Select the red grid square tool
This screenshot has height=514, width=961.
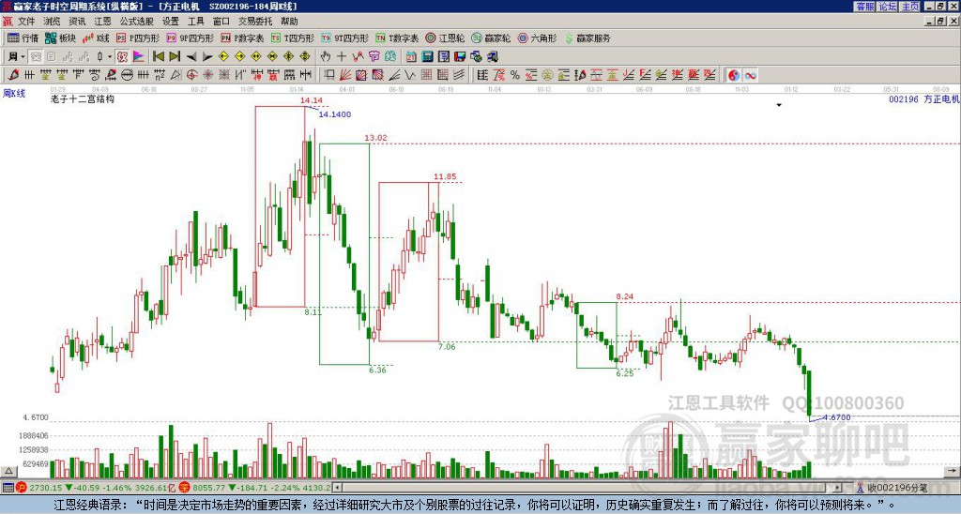click(426, 75)
